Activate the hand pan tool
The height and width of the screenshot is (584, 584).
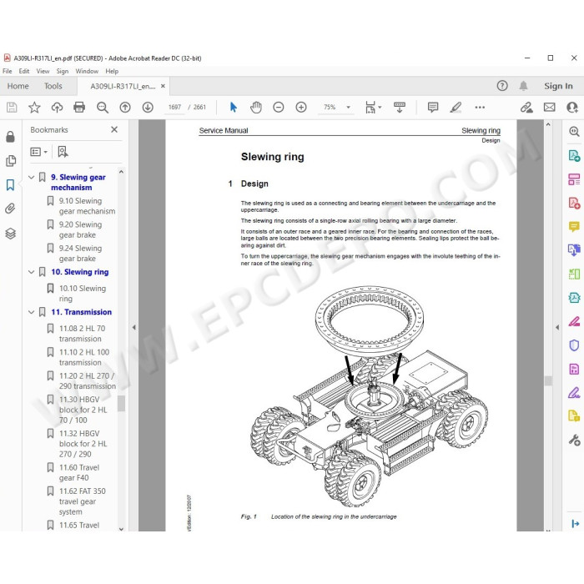coord(256,108)
